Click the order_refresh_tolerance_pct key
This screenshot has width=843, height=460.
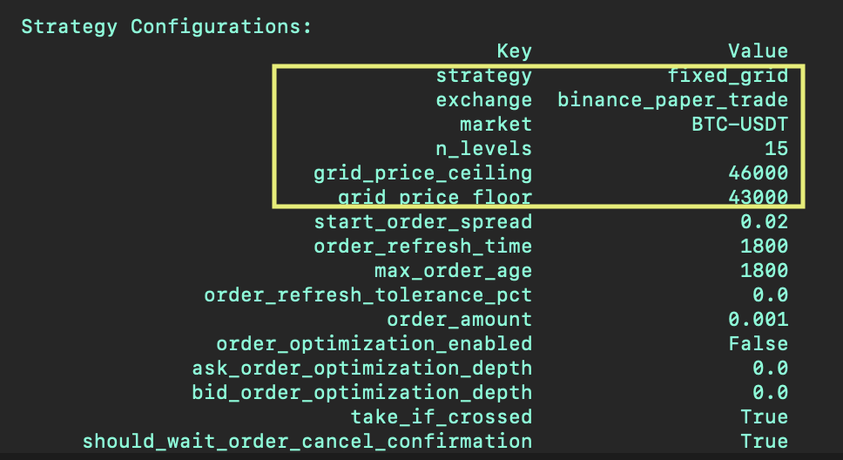click(x=368, y=295)
